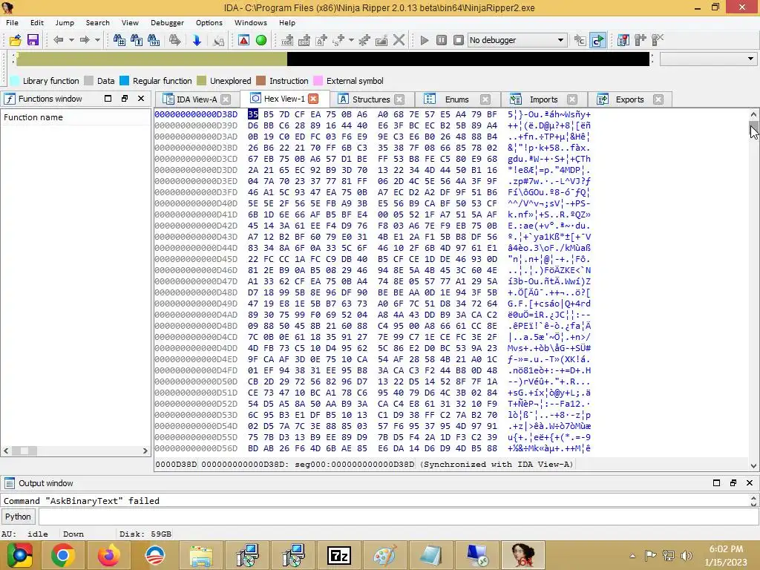Viewport: 760px width, 570px height.
Task: Close the Structures tab
Action: click(399, 99)
